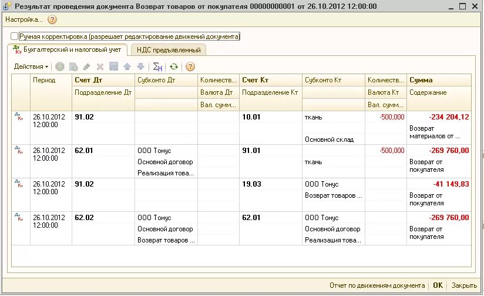Click the add record toolbar icon

pyautogui.click(x=59, y=66)
